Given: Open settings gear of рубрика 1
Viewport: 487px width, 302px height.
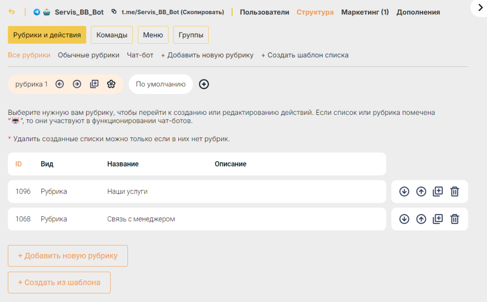Looking at the screenshot, I should (x=111, y=84).
